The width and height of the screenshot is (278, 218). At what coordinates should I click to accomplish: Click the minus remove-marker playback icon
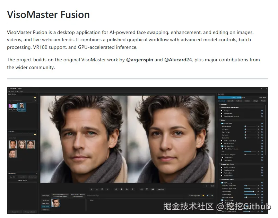point(97,189)
